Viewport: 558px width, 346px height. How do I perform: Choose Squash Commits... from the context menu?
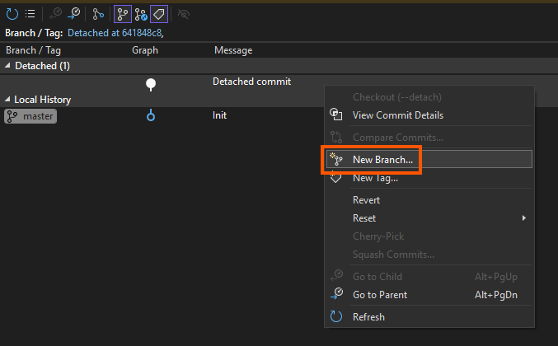click(429, 255)
